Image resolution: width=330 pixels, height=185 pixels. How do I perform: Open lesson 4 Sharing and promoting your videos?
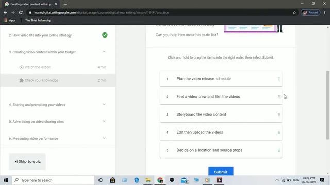pyautogui.click(x=37, y=105)
